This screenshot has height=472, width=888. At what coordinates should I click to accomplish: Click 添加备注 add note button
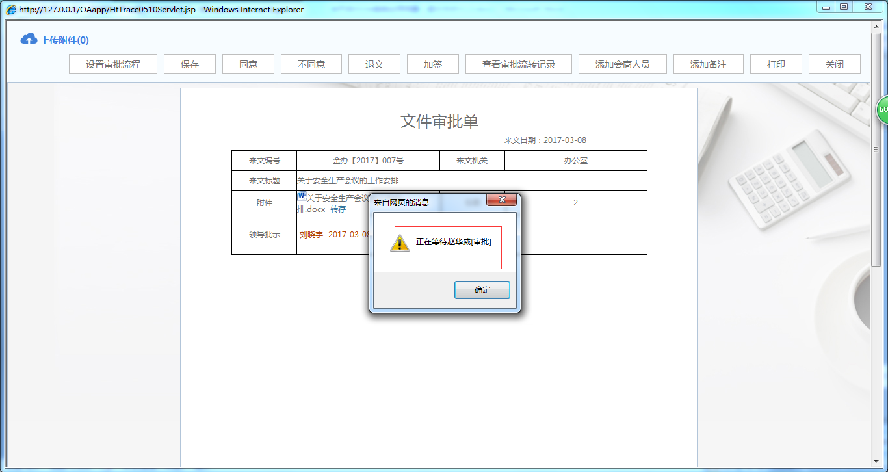pyautogui.click(x=709, y=64)
